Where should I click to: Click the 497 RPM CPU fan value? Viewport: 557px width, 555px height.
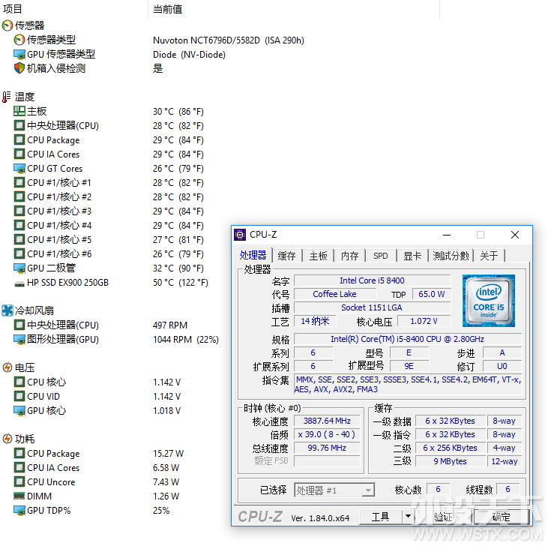tap(170, 325)
